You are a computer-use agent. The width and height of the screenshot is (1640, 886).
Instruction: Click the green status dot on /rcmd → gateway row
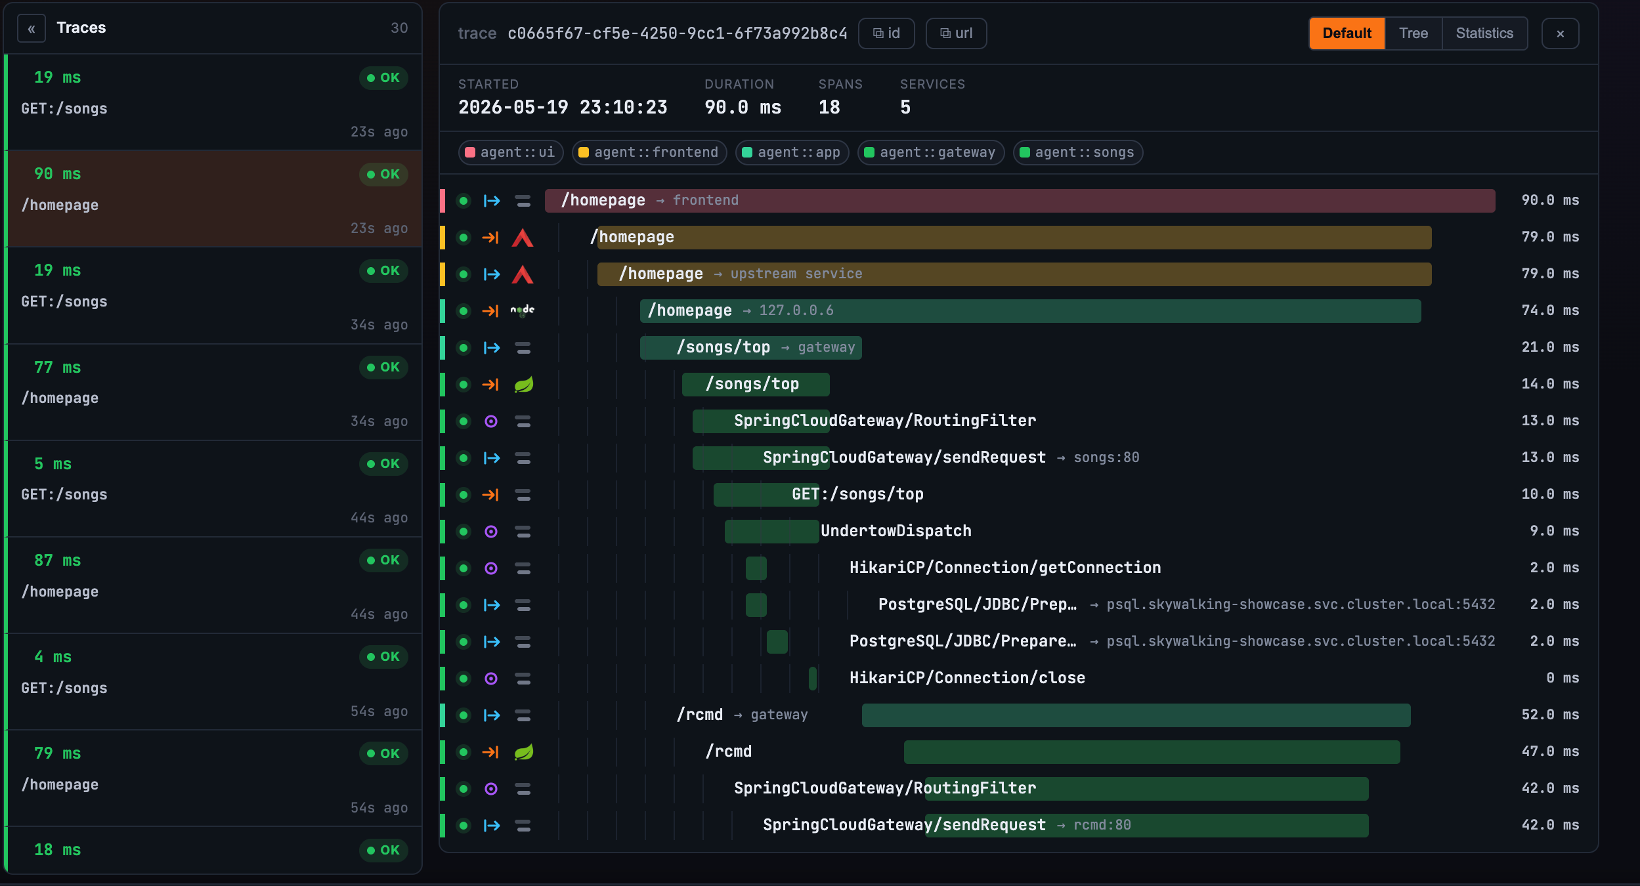coord(464,715)
